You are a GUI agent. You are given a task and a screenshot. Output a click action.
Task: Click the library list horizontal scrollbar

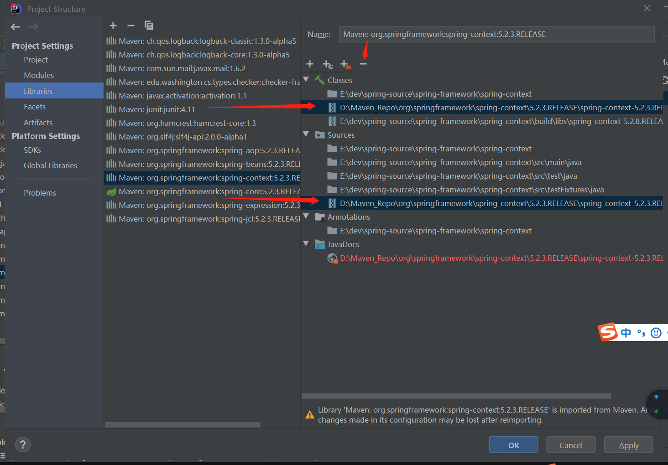point(183,424)
